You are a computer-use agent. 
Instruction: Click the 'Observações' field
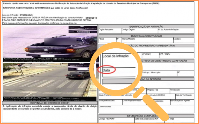click(x=146, y=109)
